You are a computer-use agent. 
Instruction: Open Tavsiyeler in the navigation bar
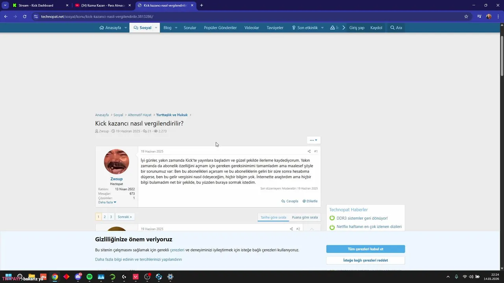coord(275,28)
